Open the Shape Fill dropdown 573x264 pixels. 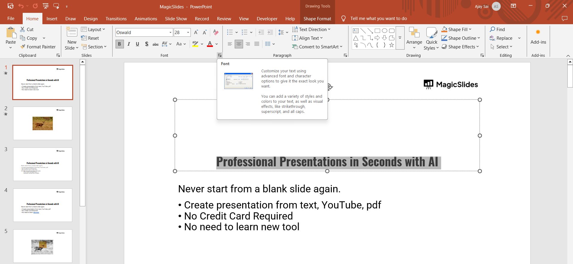click(x=470, y=29)
